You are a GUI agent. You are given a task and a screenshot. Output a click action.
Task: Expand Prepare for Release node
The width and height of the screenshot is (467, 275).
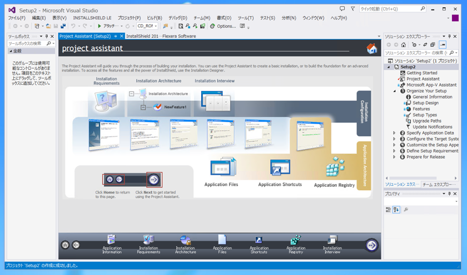click(394, 157)
